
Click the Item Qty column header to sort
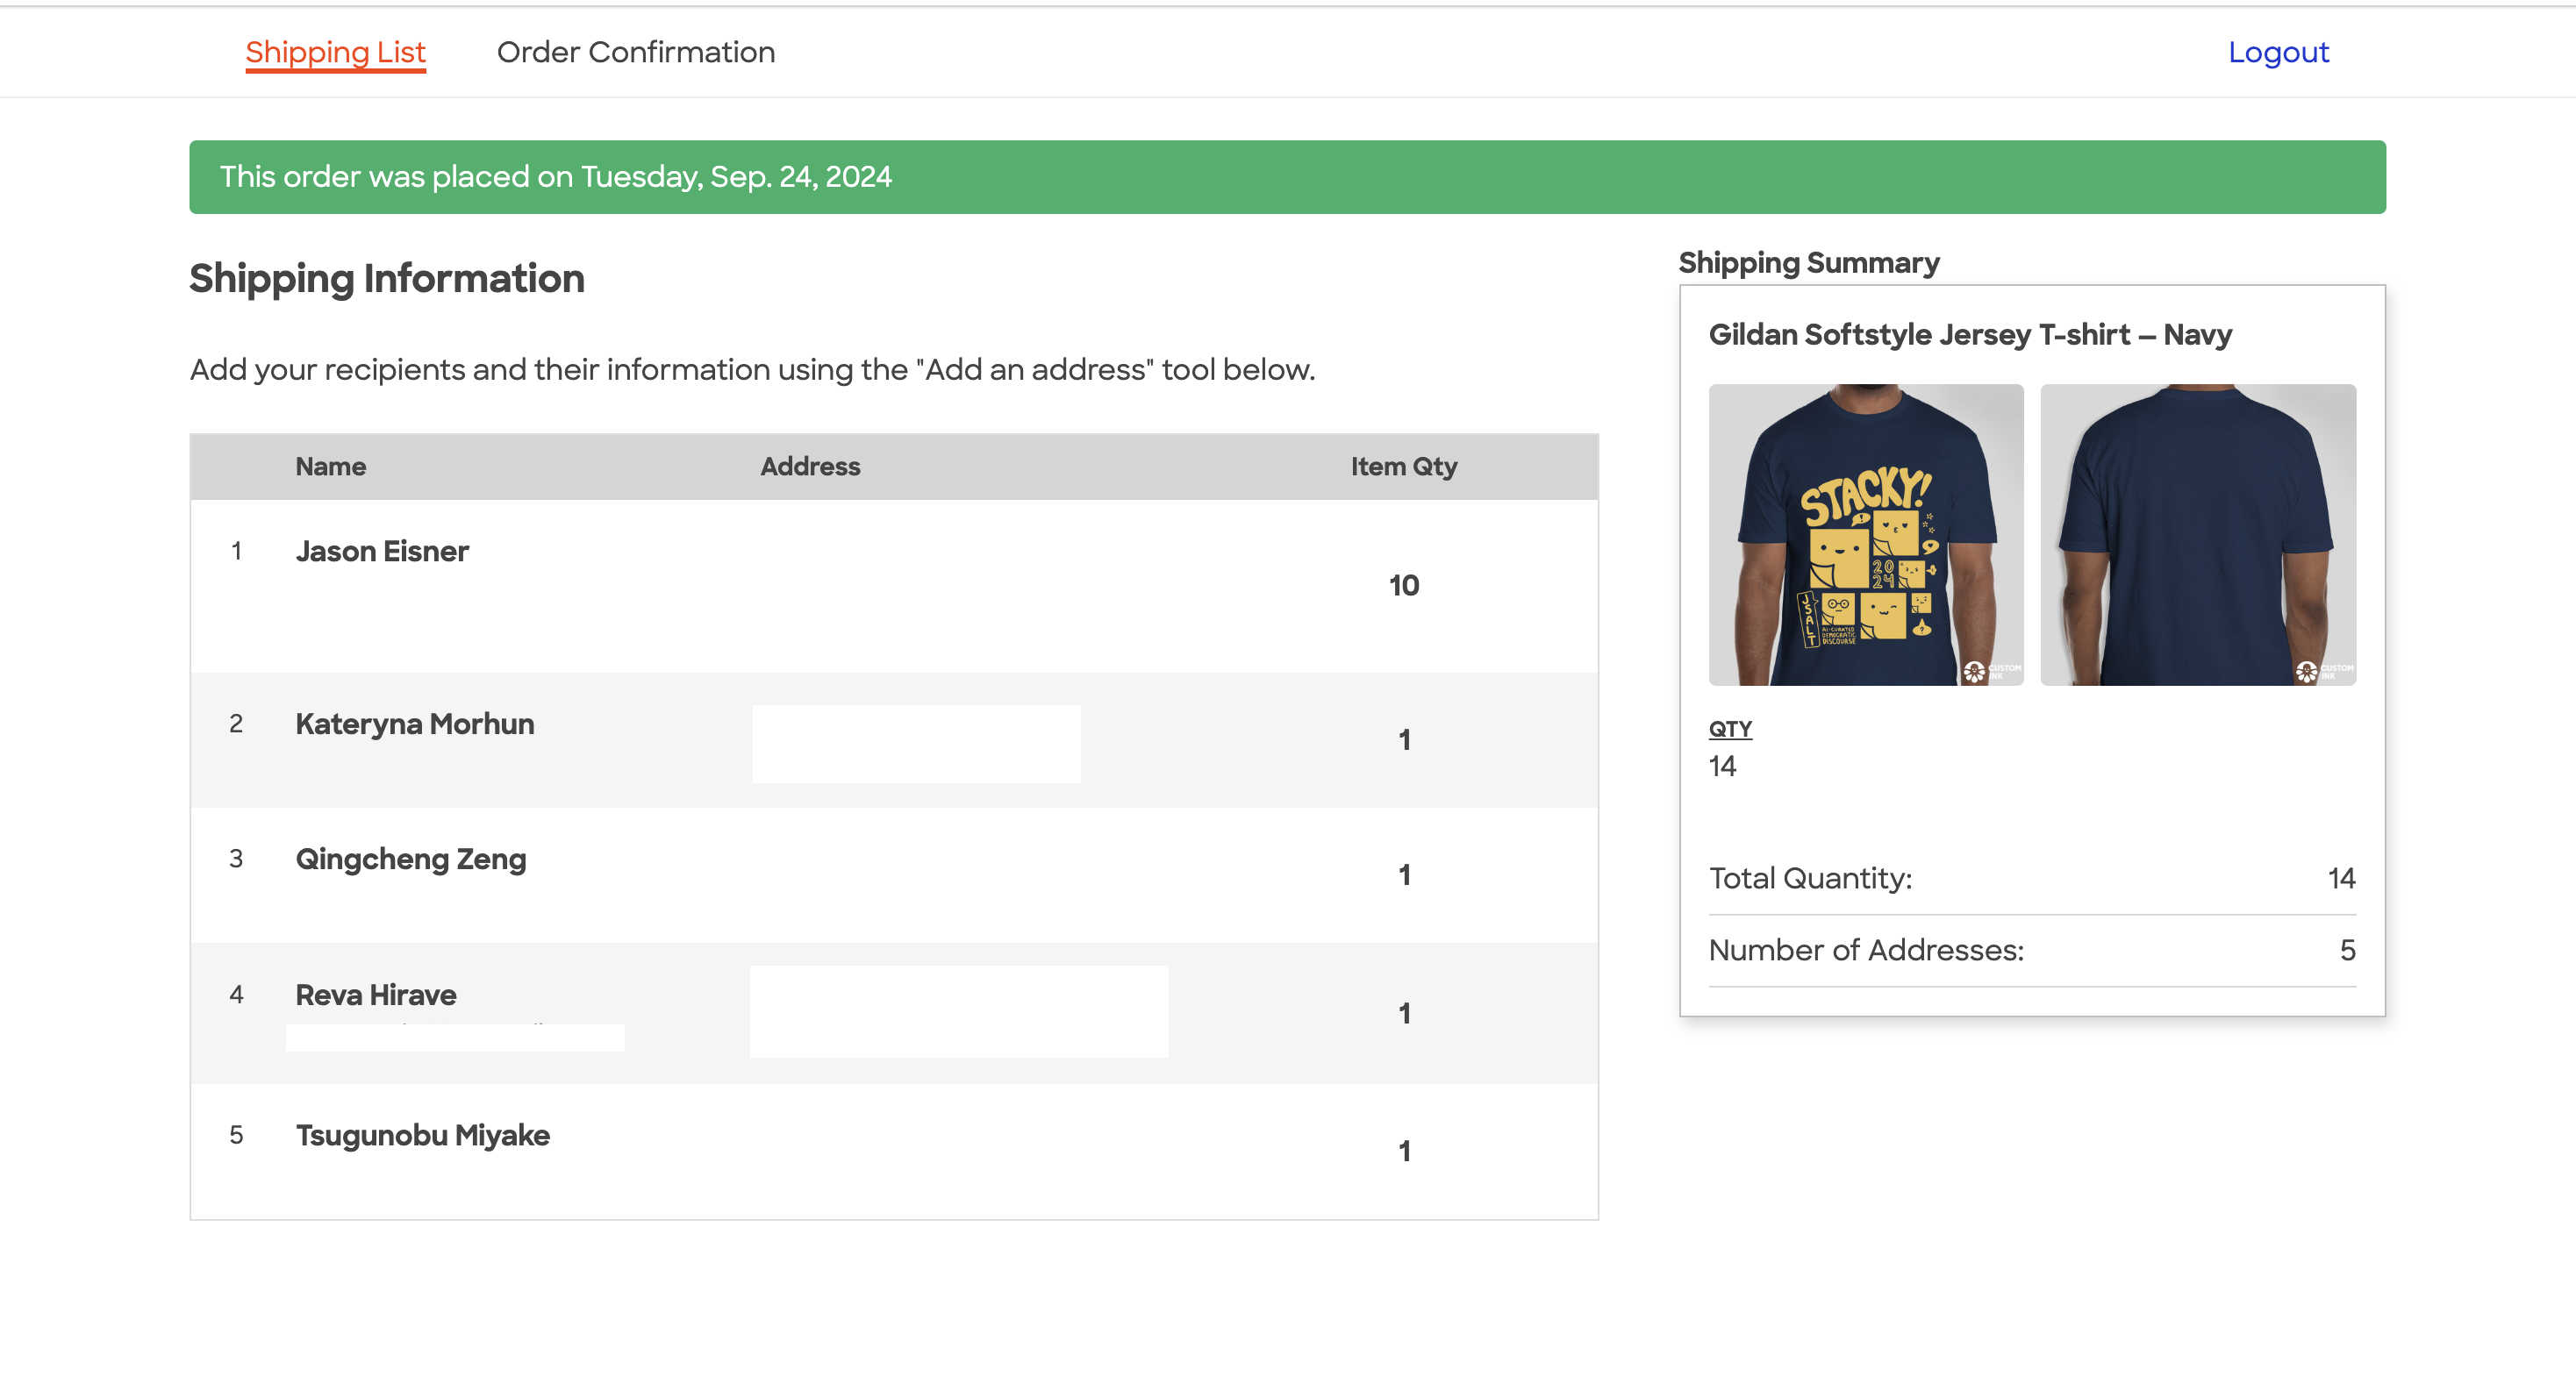(1403, 467)
